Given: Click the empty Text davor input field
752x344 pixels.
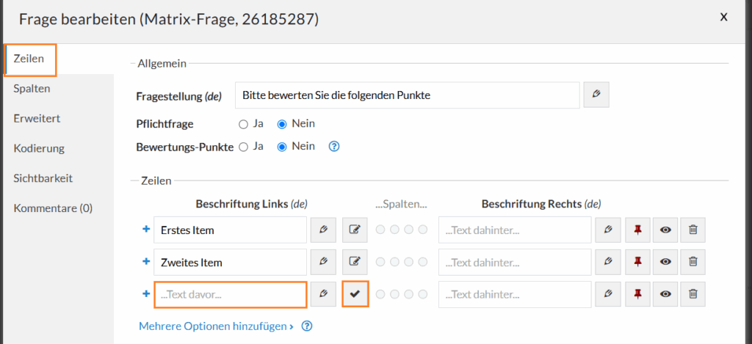Looking at the screenshot, I should 230,294.
